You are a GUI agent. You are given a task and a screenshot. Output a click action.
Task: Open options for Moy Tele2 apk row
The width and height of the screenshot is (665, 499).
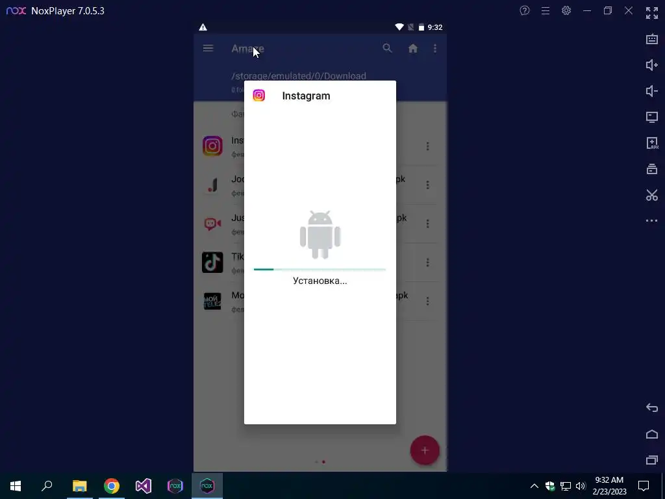coord(427,301)
